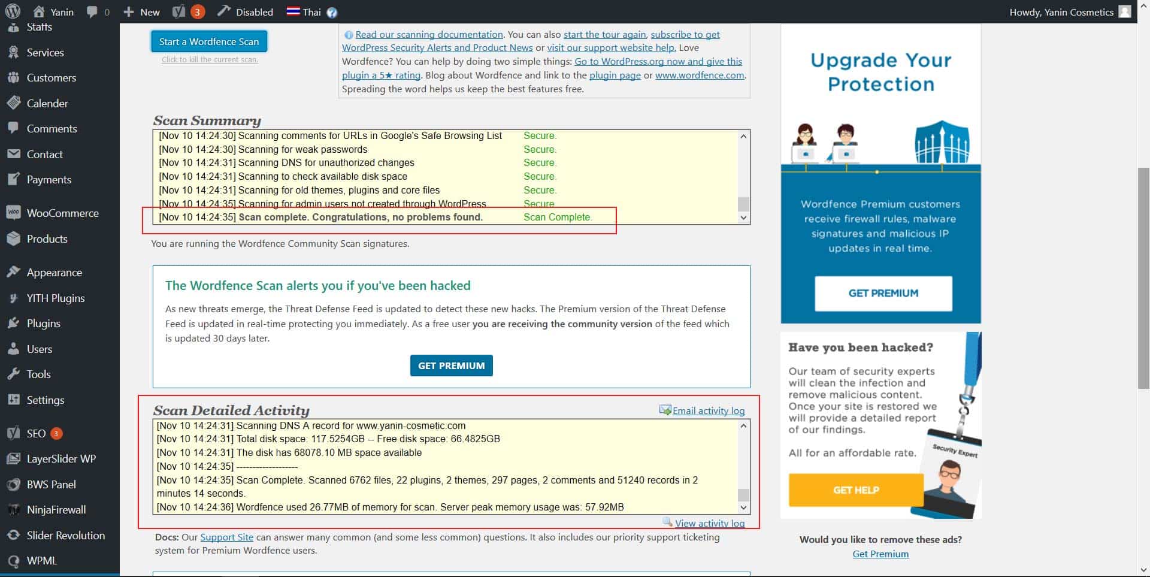Click the Customers sidebar icon

[14, 77]
